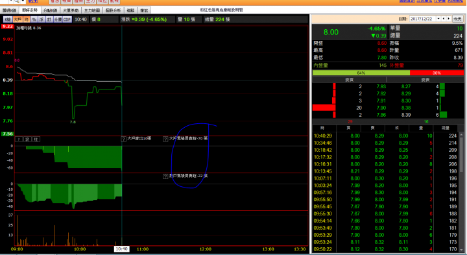Image resolution: width=467 pixels, height=255 pixels.
Task: Click the trade row at 10:34:46
Action: 385,143
